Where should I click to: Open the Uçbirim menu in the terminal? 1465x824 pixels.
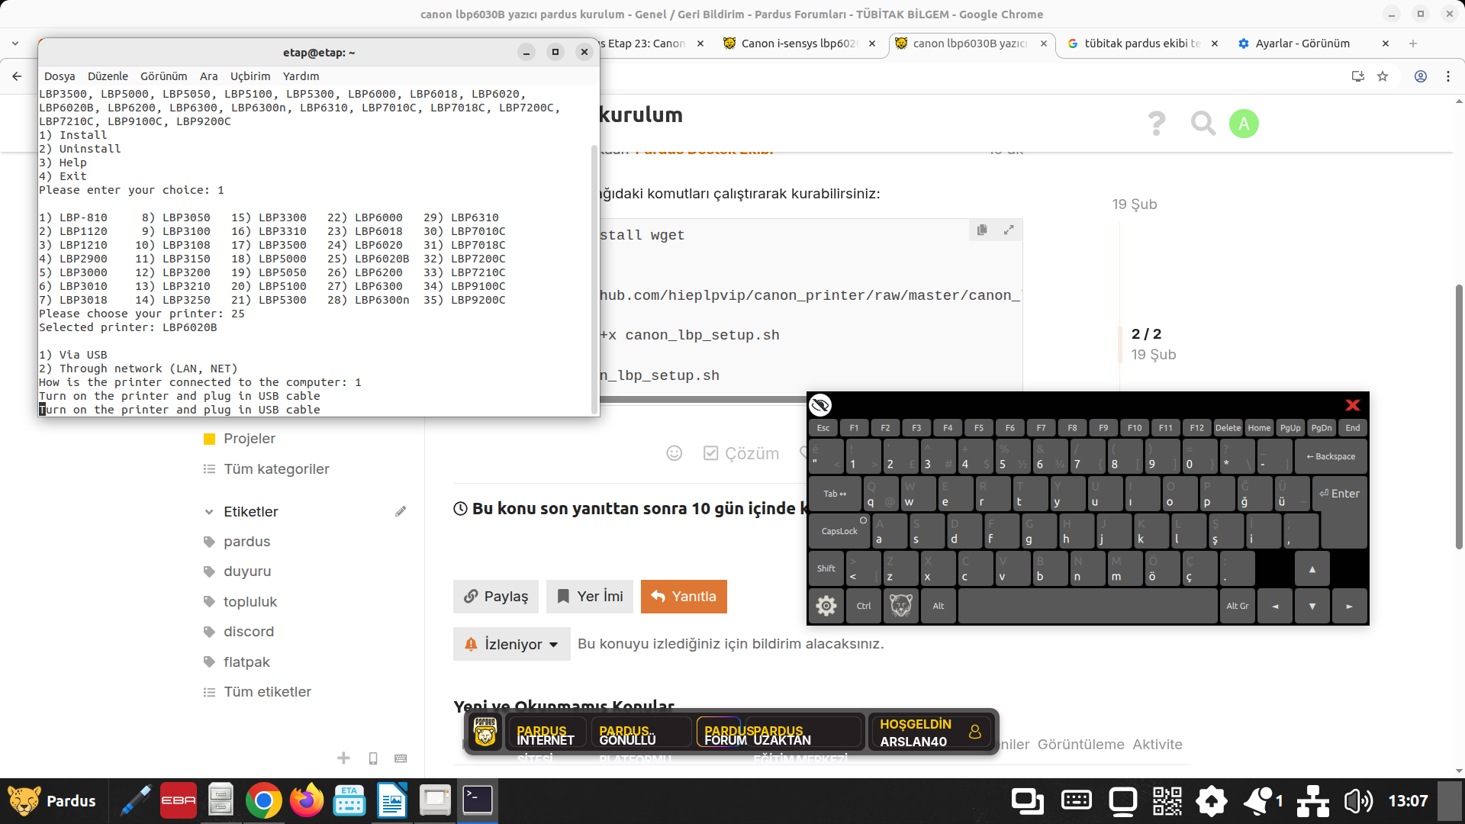[x=250, y=76]
